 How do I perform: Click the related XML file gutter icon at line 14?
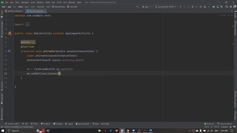[10, 33]
